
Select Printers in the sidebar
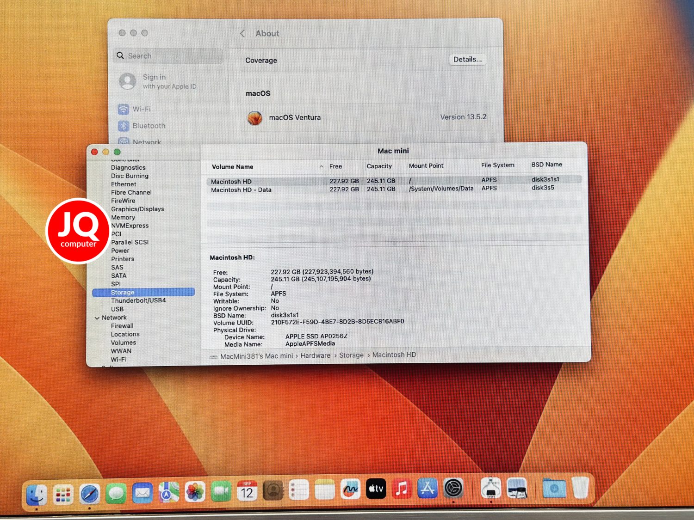[123, 259]
